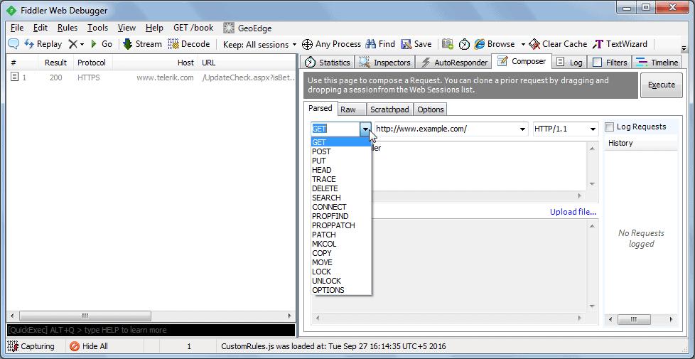The image size is (695, 359).
Task: Click the timer stopwatch toolbar icon
Action: coord(463,44)
